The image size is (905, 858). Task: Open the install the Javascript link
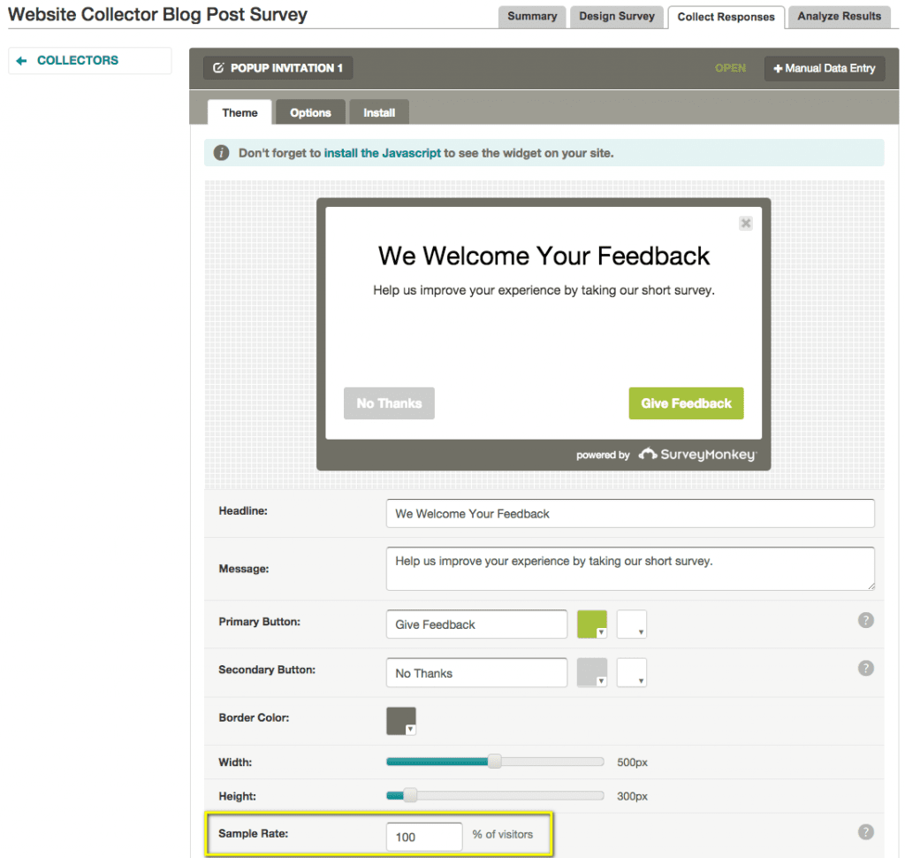coord(383,152)
